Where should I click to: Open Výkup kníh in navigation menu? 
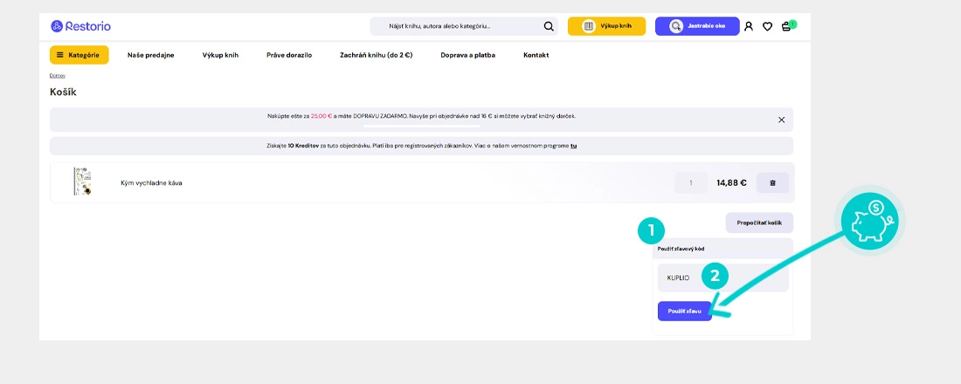(x=220, y=55)
